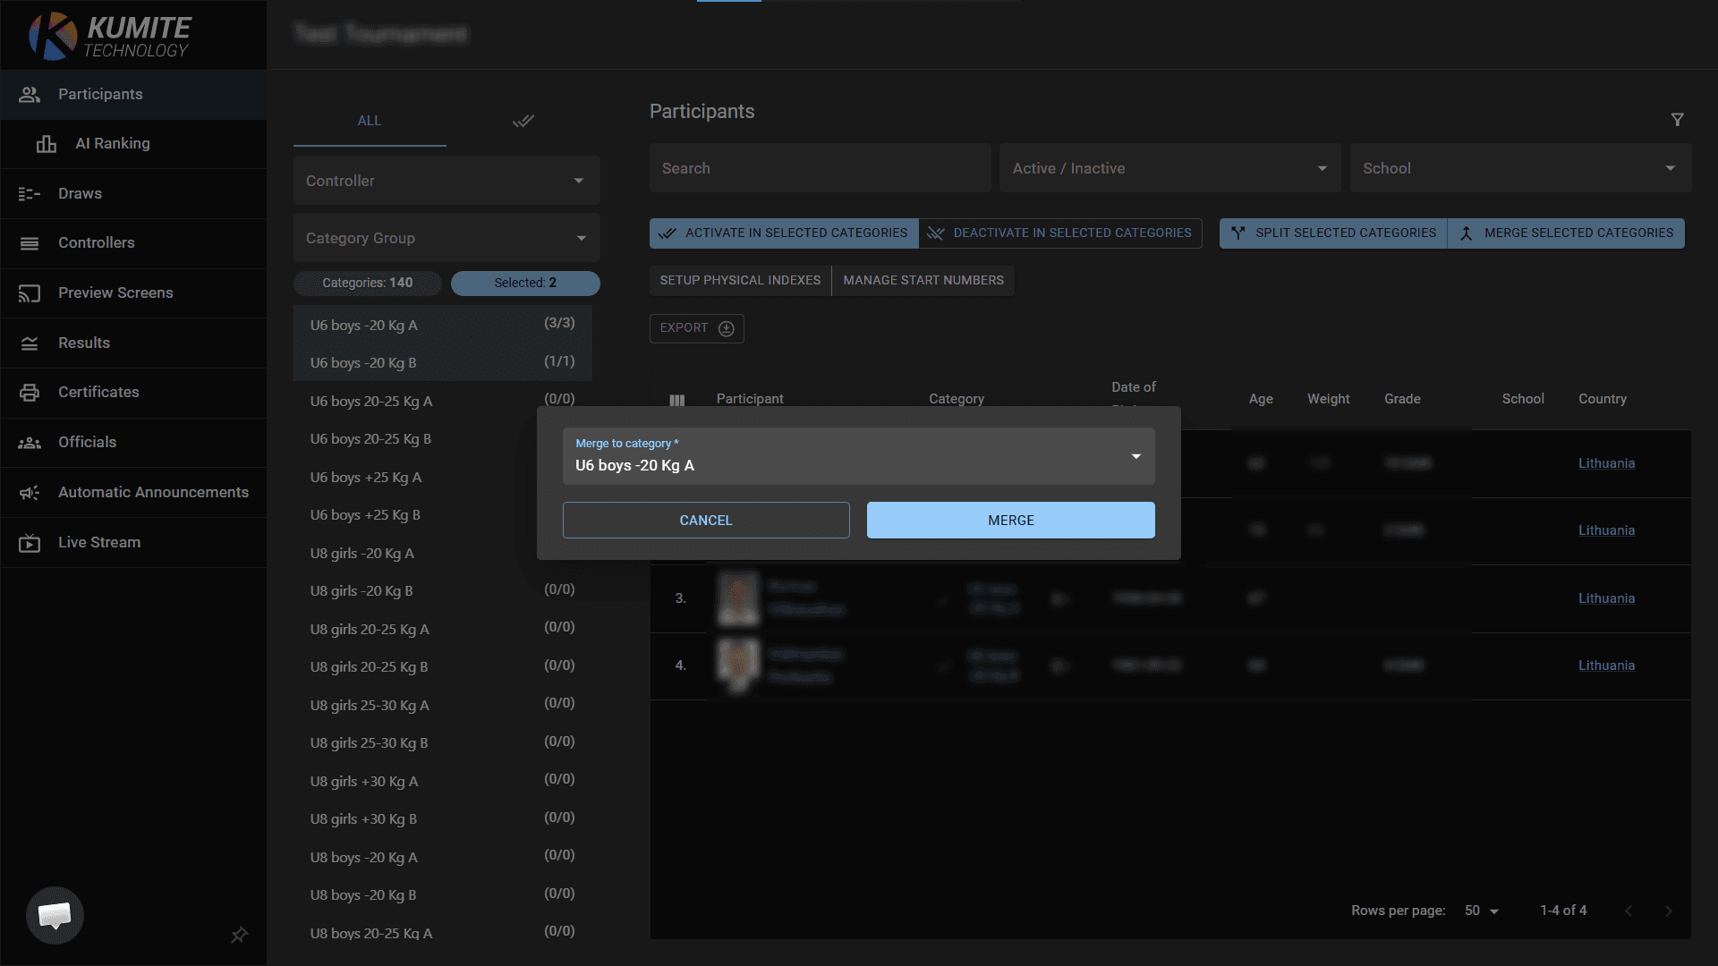Viewport: 1718px width, 966px height.
Task: Confirm merge with the MERGE button
Action: pyautogui.click(x=1010, y=520)
